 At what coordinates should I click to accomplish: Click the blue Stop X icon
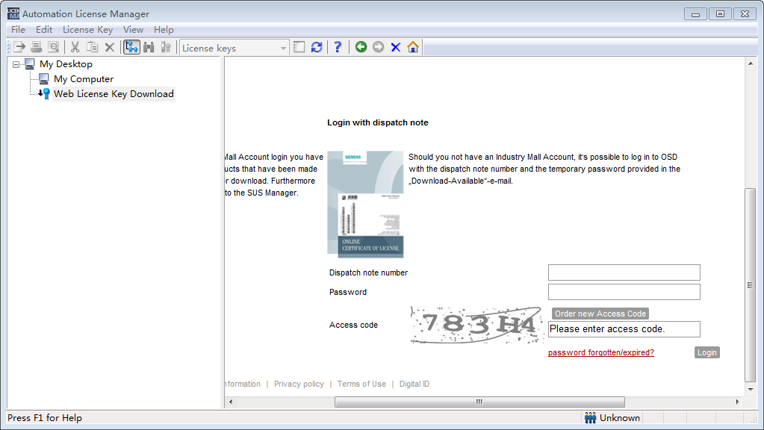coord(396,47)
